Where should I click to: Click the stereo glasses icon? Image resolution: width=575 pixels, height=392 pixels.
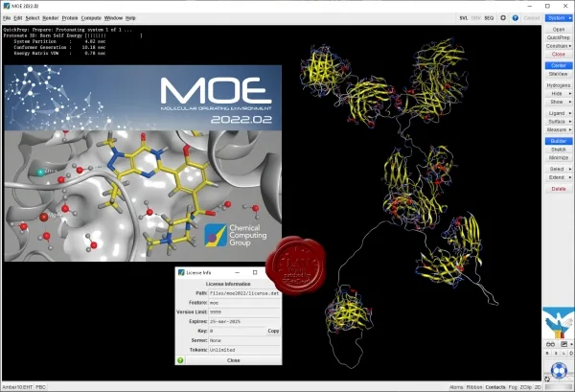tap(550, 344)
